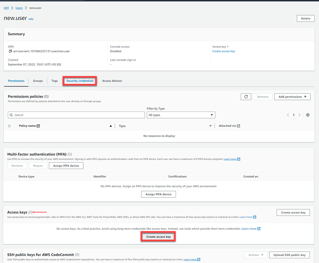Image resolution: width=319 pixels, height=263 pixels.
Task: Click the next page arrow in pagination
Action: point(300,115)
